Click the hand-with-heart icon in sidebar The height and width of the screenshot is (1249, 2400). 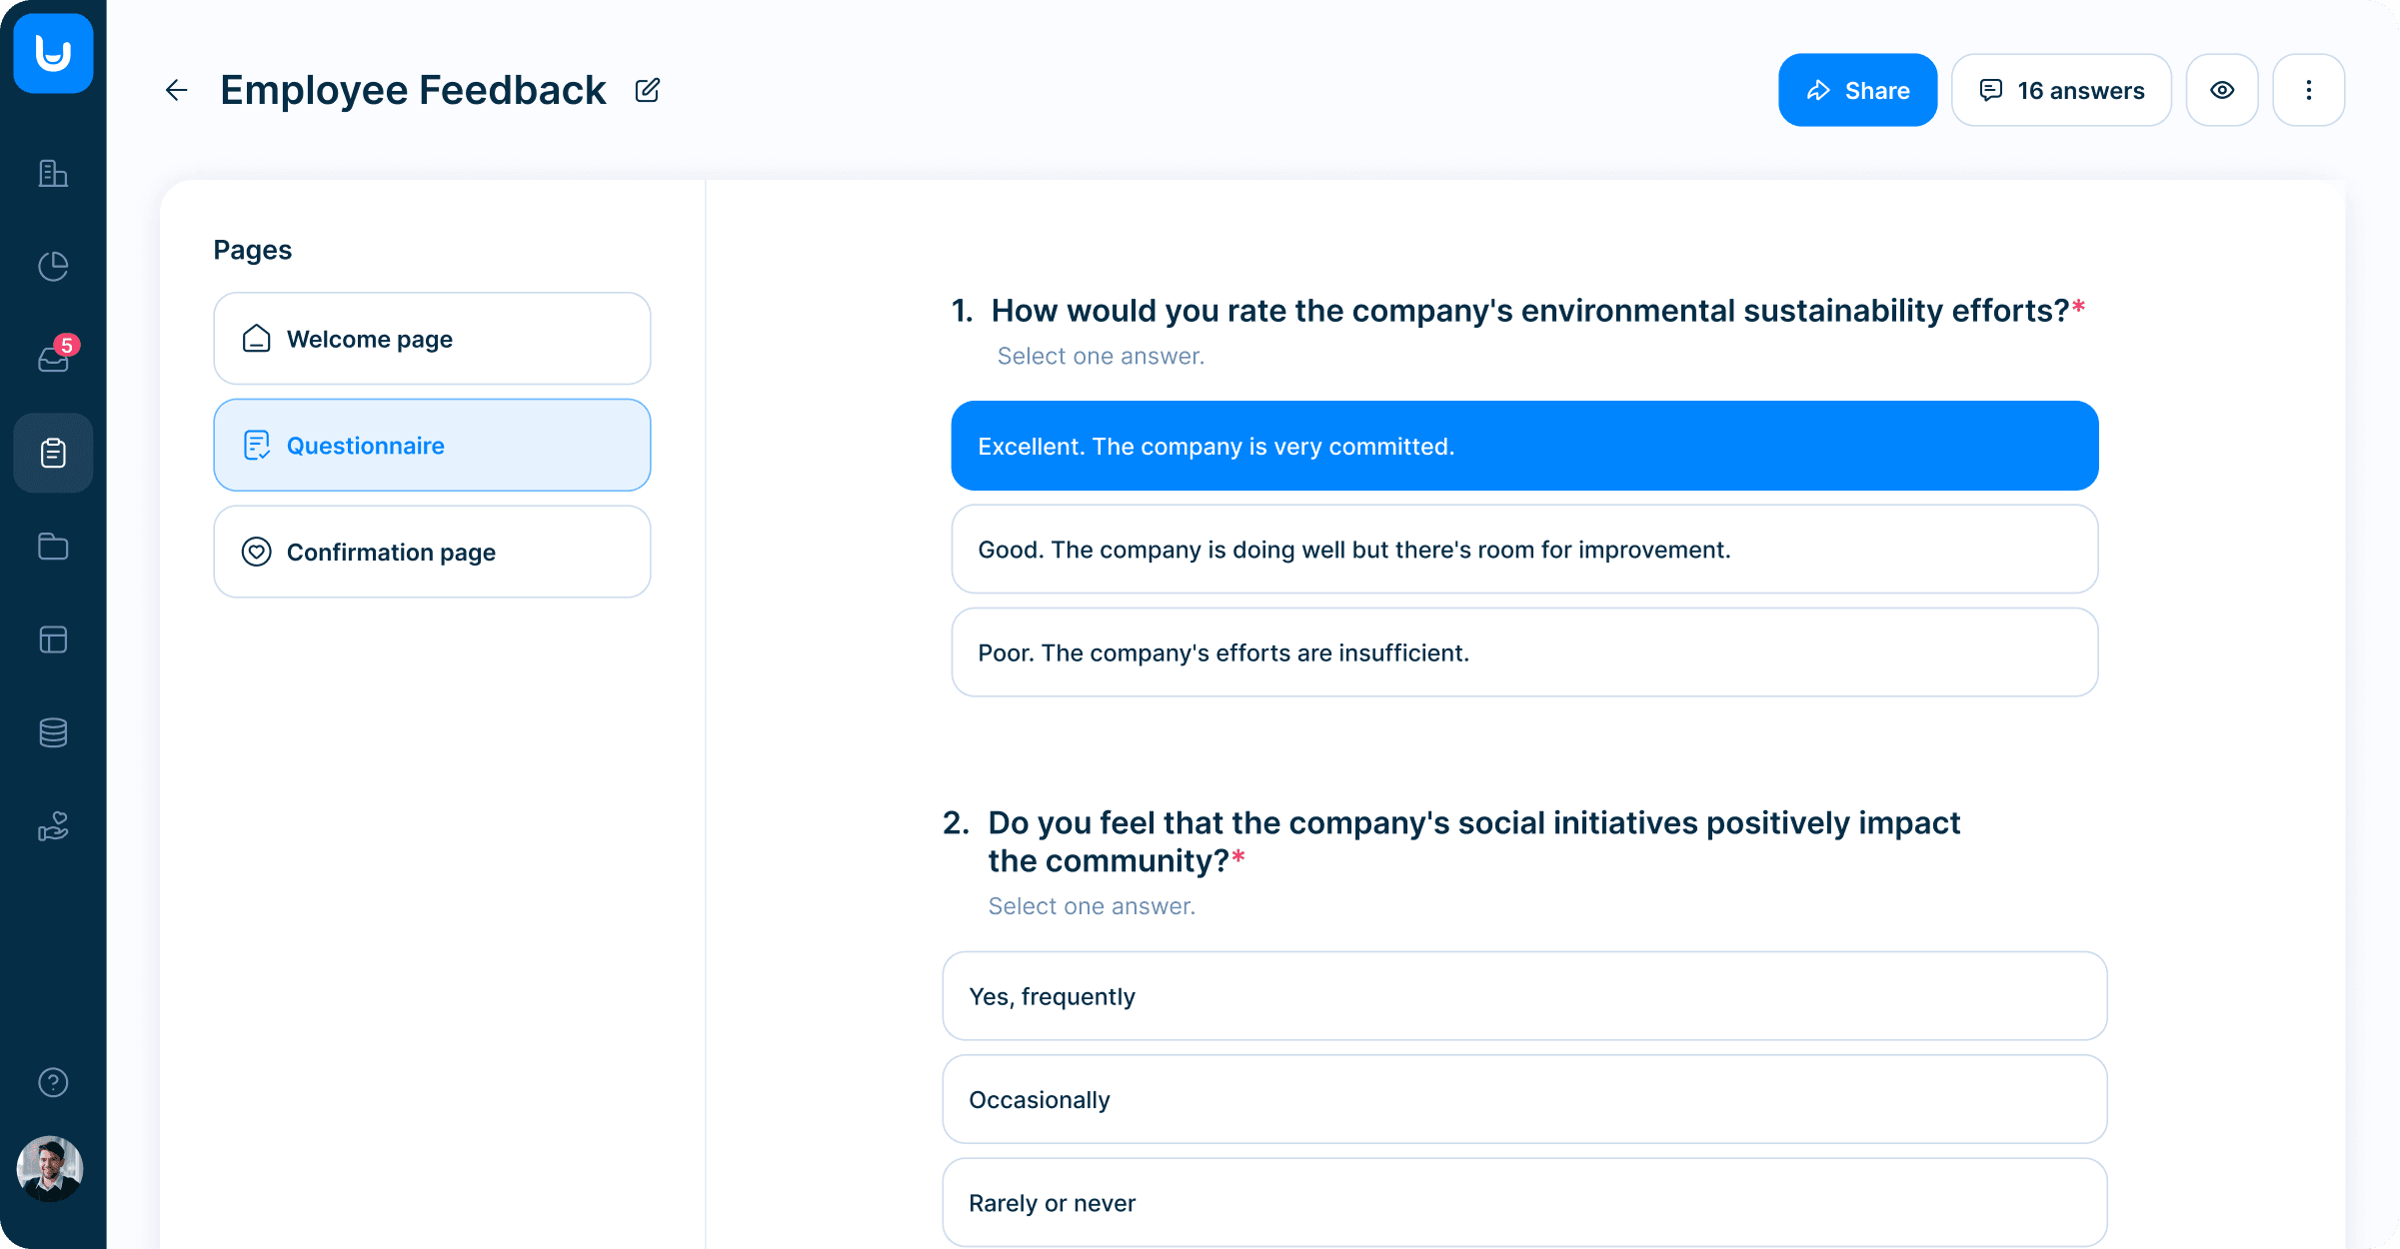(x=52, y=825)
